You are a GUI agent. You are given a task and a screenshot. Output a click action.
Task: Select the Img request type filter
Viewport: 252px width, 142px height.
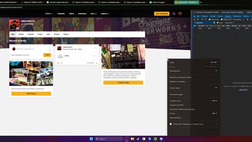pos(223,26)
